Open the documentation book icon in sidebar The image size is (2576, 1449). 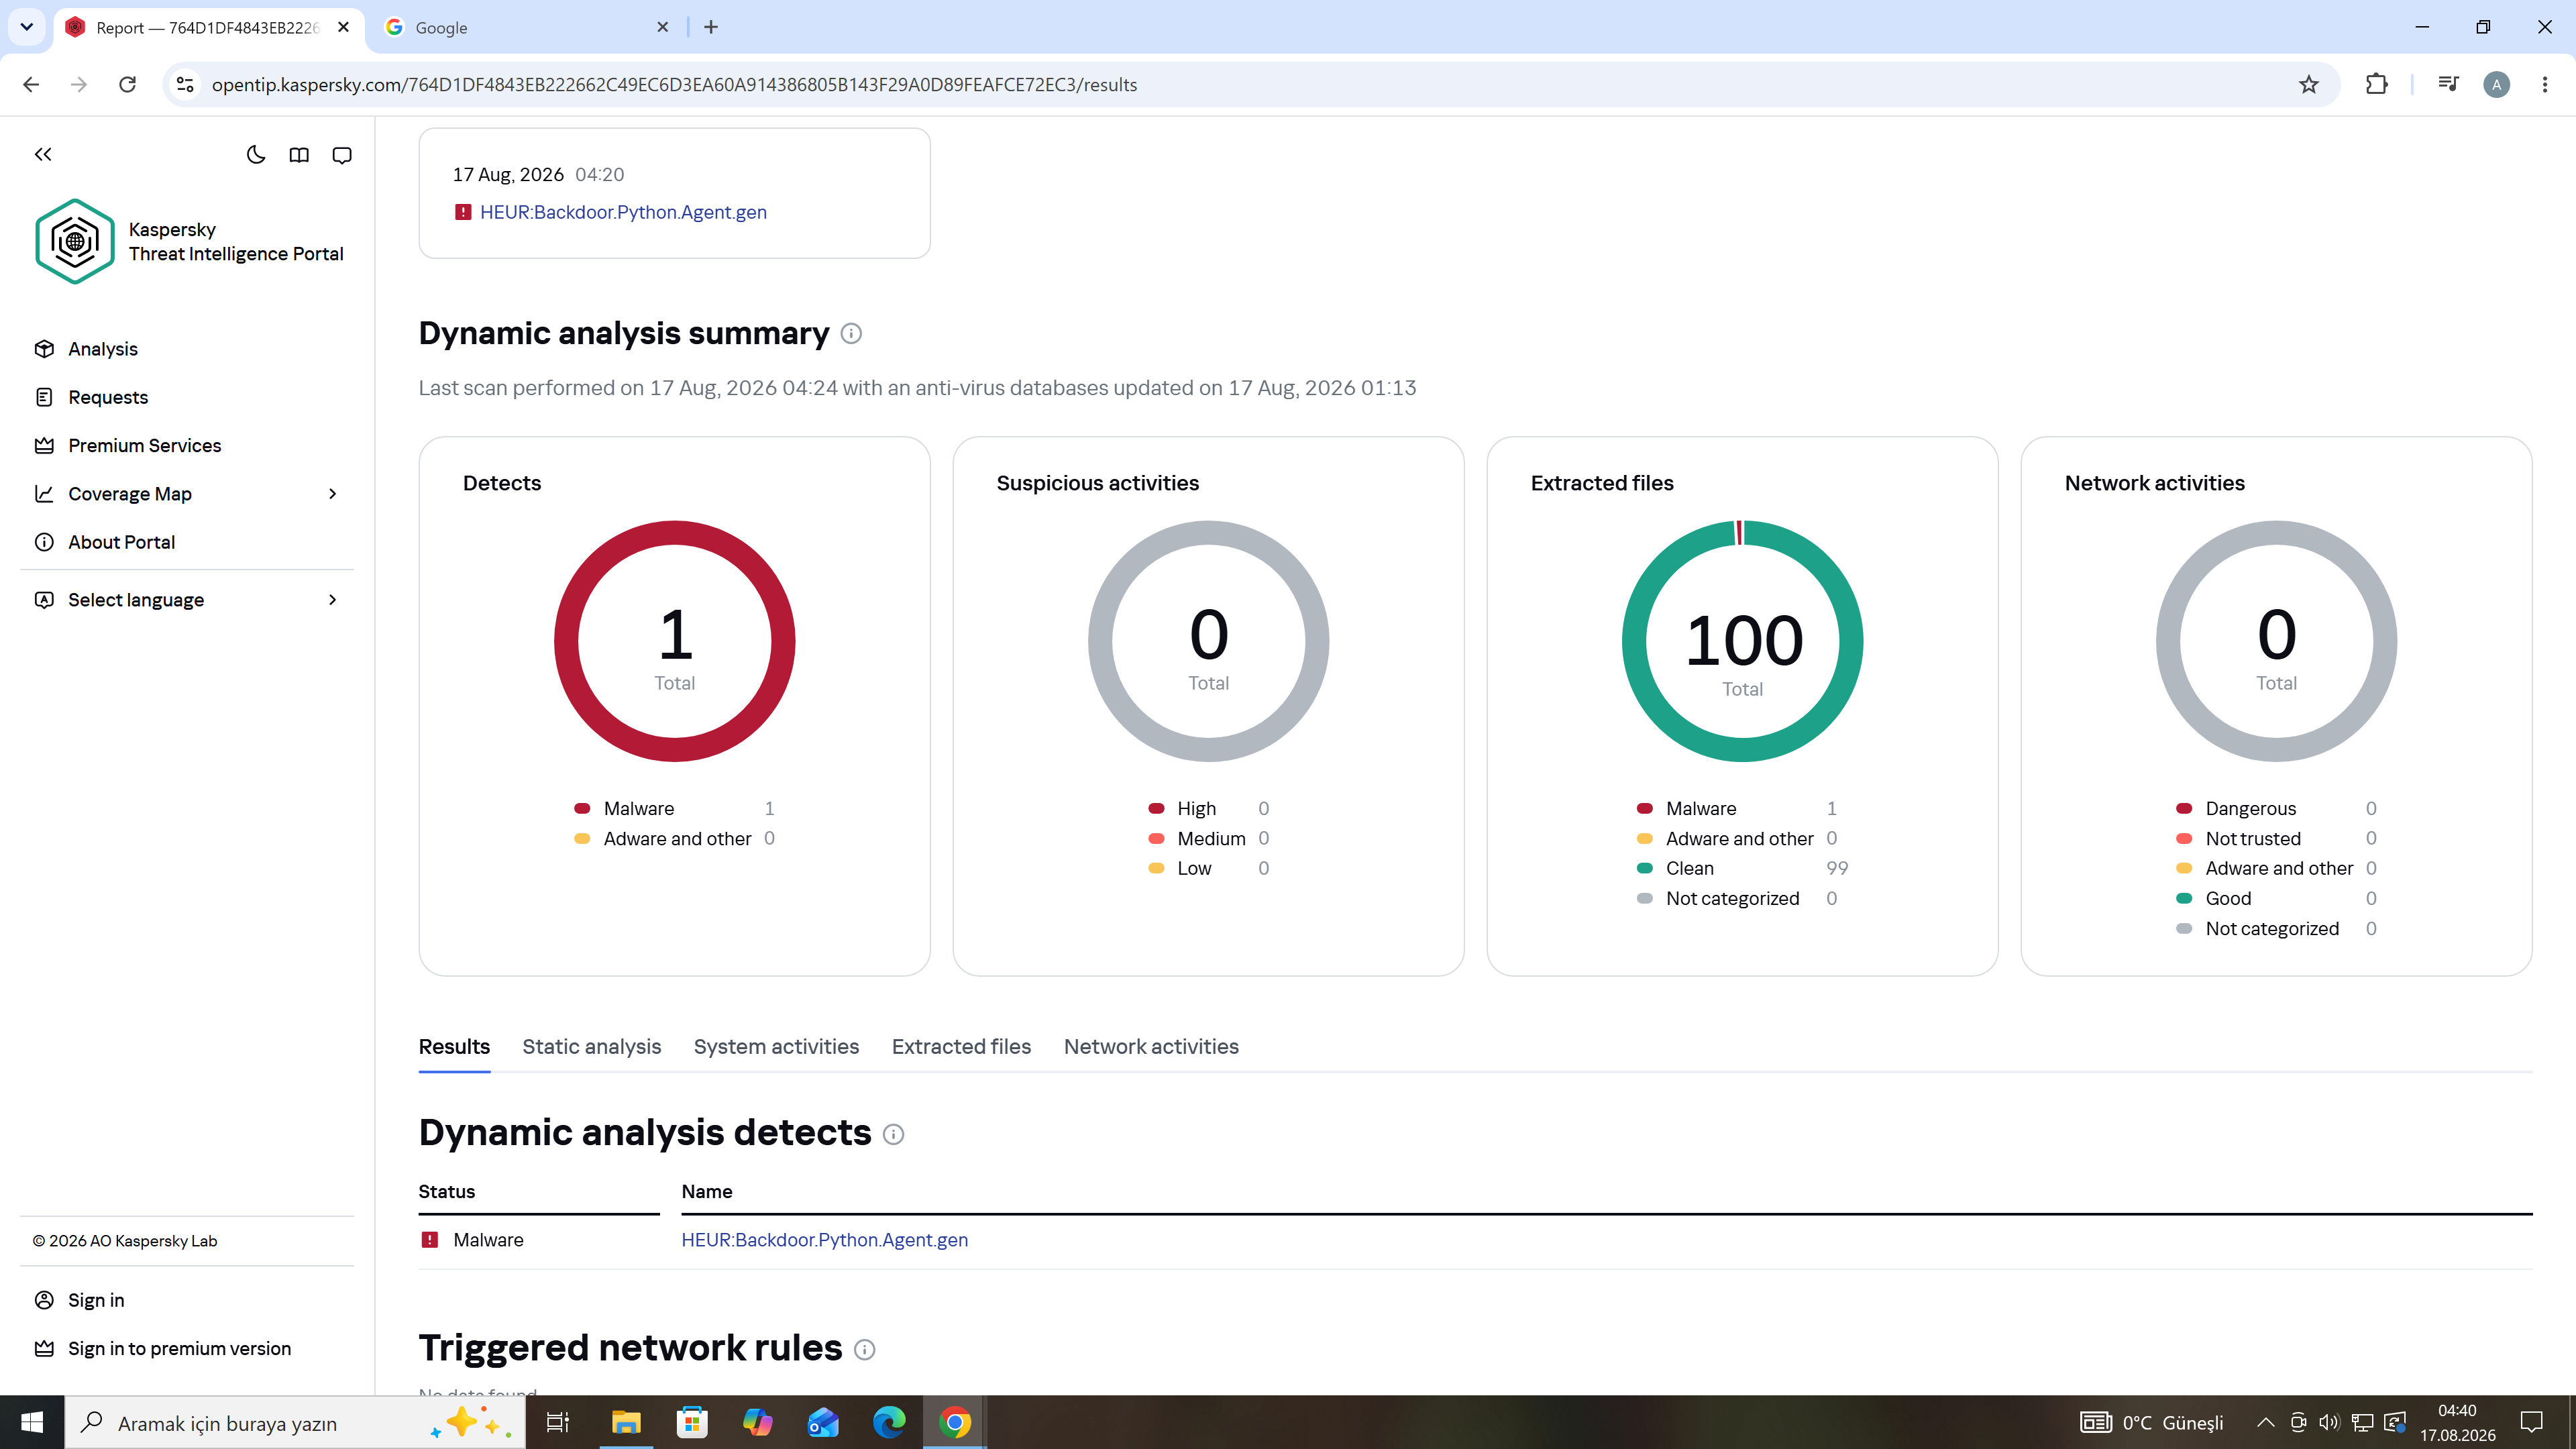[299, 154]
